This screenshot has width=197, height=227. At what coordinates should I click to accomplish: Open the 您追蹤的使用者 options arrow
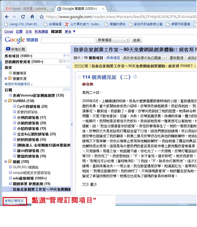pyautogui.click(x=68, y=61)
